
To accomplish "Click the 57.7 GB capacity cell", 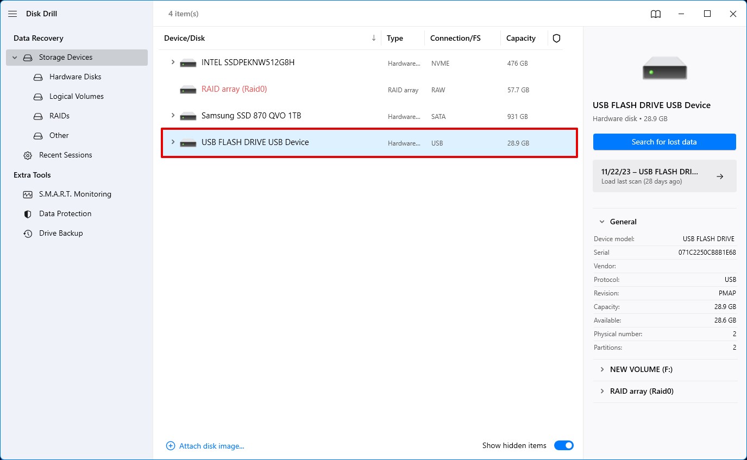I will (518, 90).
